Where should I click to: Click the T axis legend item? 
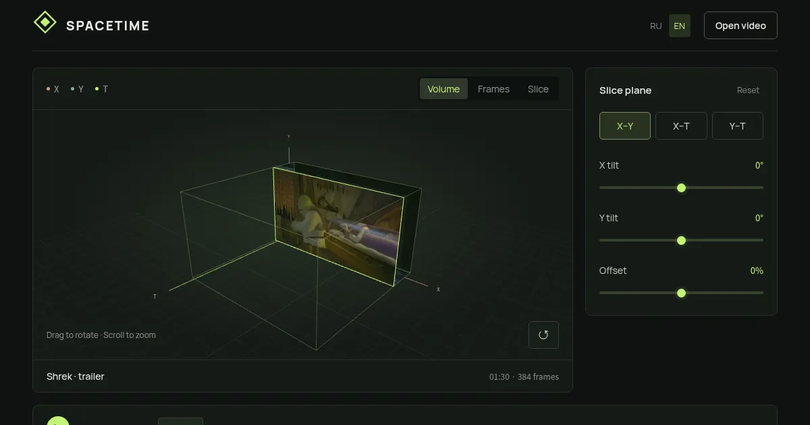pos(102,89)
